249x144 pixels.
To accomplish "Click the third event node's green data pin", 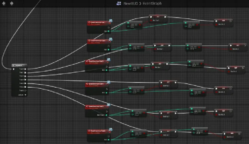I will point(107,70).
